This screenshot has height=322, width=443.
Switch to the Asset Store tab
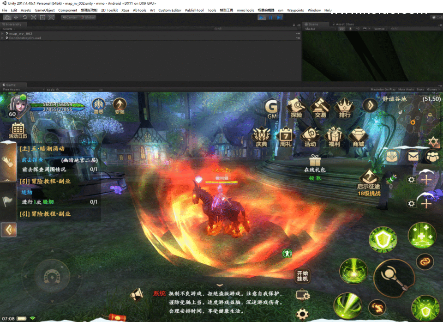click(x=344, y=24)
